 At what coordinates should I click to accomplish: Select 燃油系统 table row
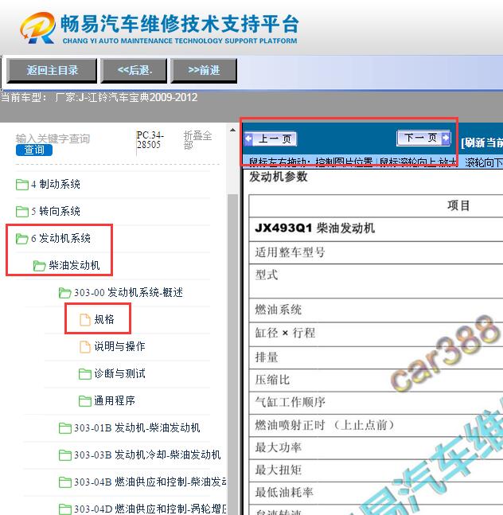[376, 310]
